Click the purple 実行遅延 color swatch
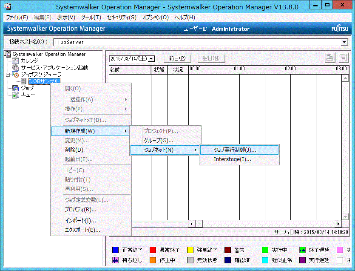This screenshot has width=355, height=271. point(302,260)
